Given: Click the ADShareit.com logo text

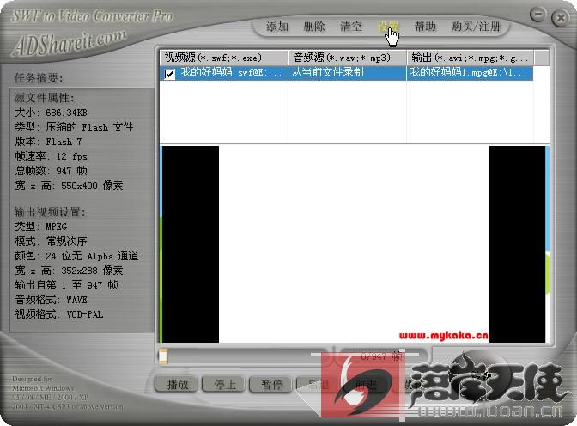Looking at the screenshot, I should (x=70, y=42).
